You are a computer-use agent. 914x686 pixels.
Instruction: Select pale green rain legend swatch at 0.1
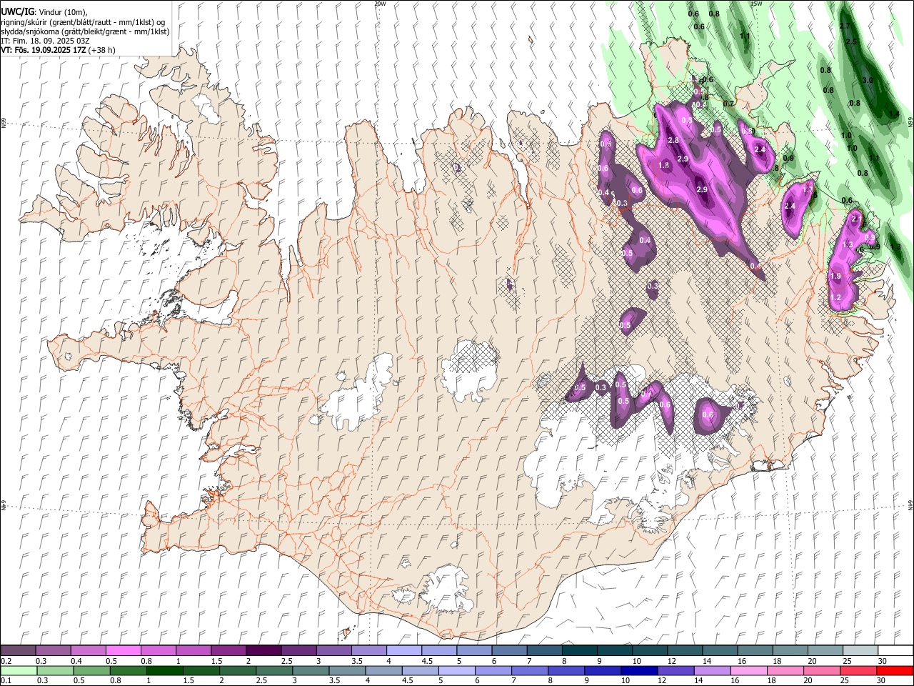pos(19,670)
